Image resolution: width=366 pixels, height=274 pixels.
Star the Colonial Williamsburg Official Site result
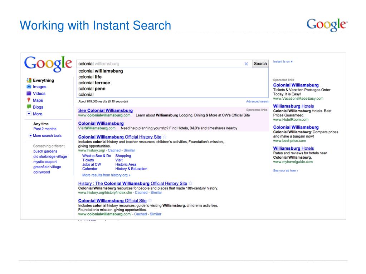(x=150, y=200)
